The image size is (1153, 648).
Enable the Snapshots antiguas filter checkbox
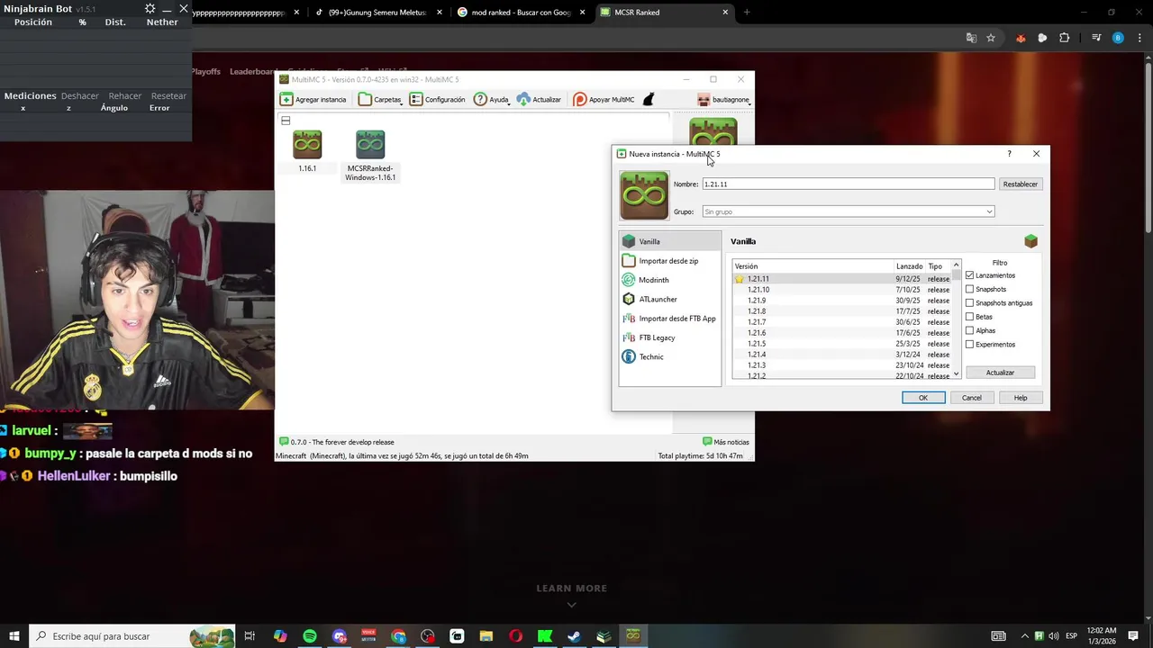coord(969,303)
